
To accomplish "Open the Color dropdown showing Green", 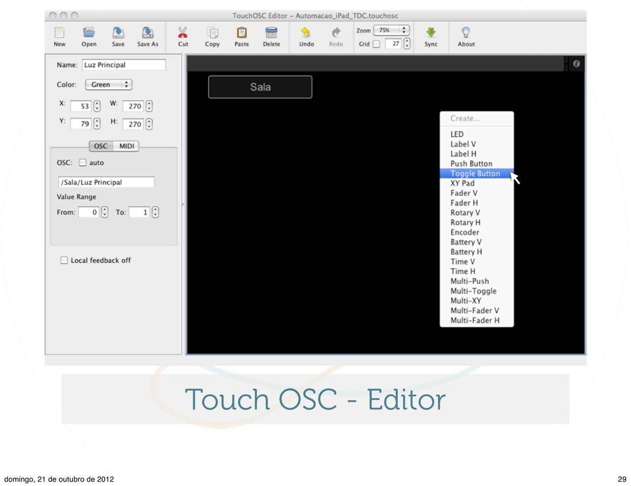I will pos(109,84).
